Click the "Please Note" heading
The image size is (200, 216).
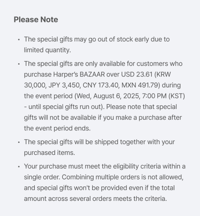click(36, 20)
